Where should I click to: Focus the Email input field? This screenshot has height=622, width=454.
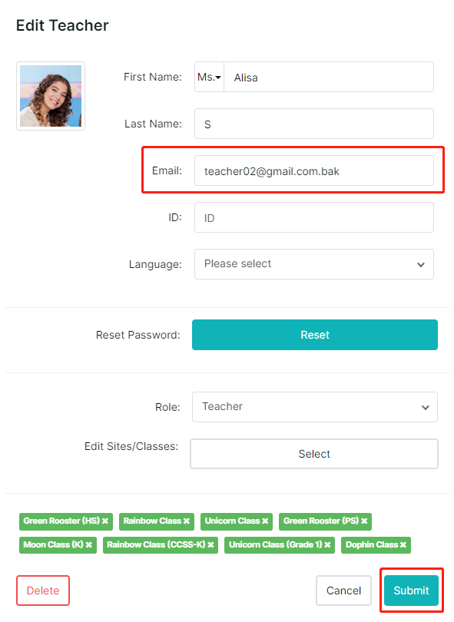tap(314, 170)
